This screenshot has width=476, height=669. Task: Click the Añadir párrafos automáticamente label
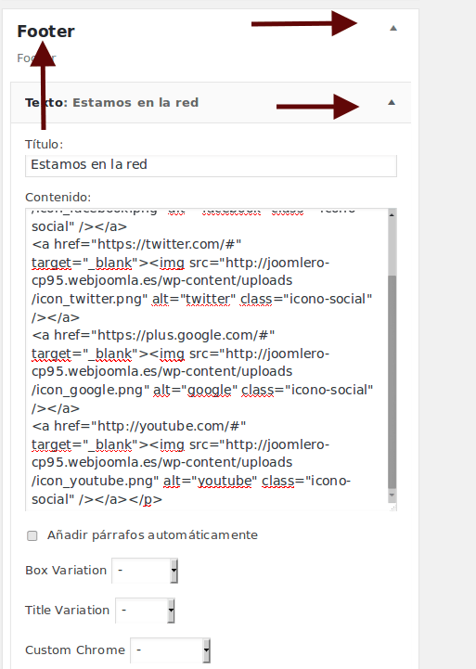[152, 535]
